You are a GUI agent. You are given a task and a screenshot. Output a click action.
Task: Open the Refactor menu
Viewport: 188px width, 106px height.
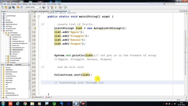click(x=25, y=4)
